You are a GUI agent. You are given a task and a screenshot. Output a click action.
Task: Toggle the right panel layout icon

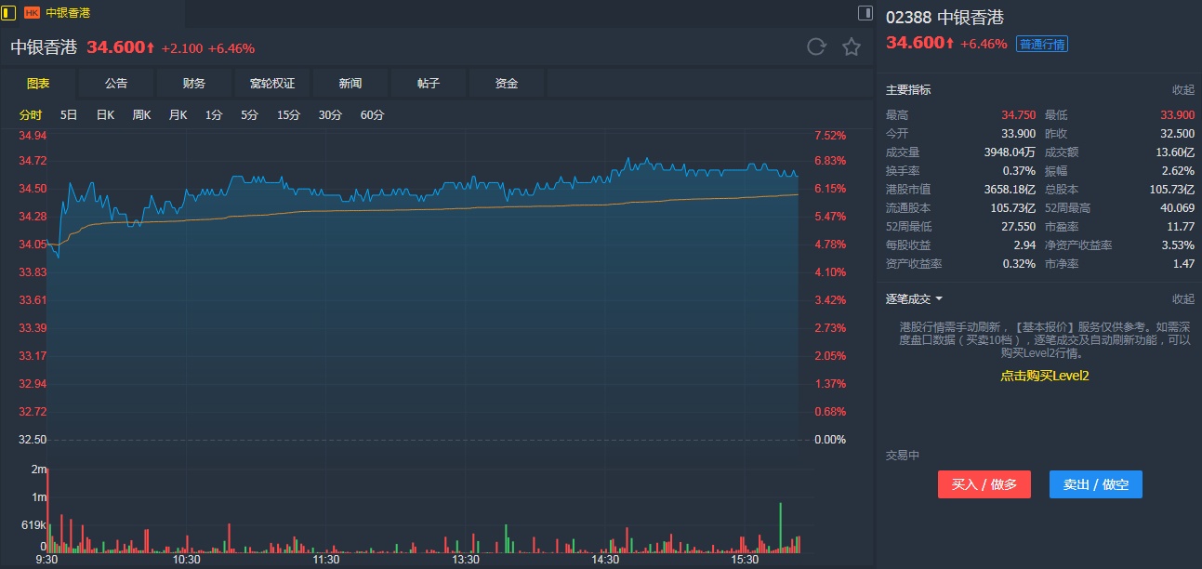pos(865,13)
